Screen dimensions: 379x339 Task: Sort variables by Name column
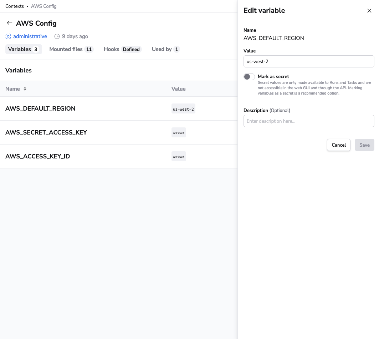pyautogui.click(x=16, y=89)
